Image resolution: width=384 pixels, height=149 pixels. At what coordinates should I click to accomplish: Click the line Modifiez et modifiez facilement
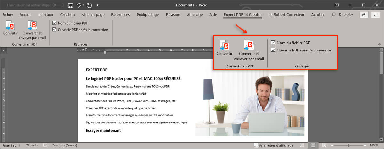[116, 94]
